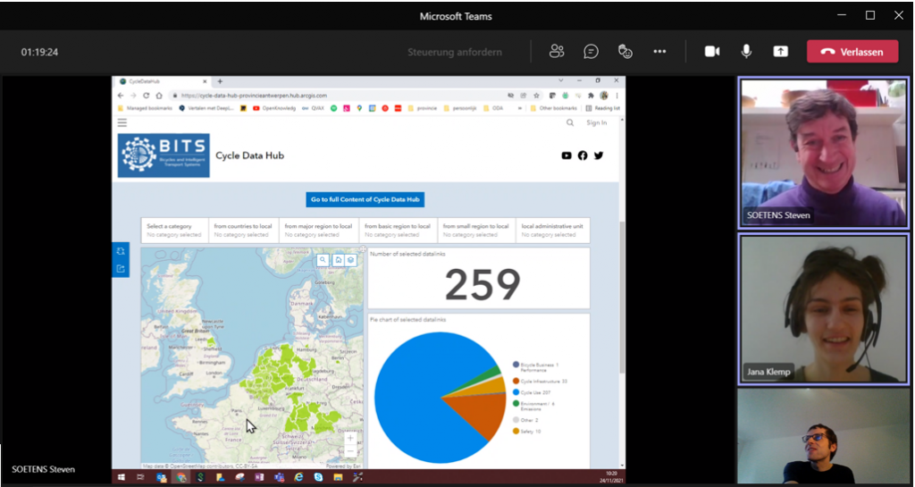Open the provincie bookmarks folder
Image resolution: width=915 pixels, height=487 pixels.
[422, 108]
